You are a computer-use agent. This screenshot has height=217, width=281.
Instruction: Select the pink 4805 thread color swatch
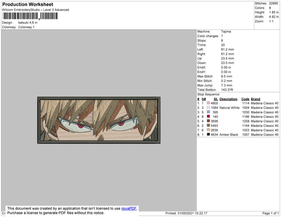click(208, 103)
